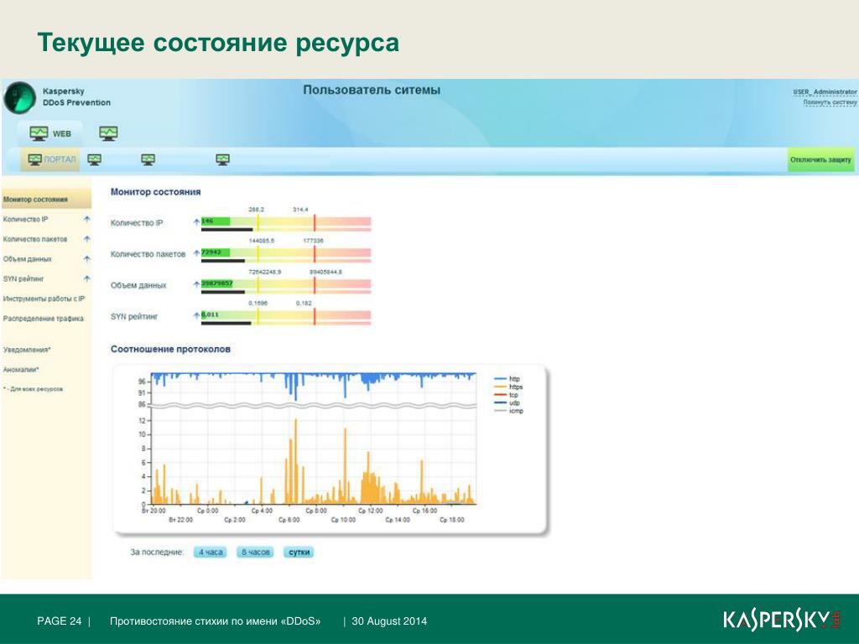Click the Вт 20:00 label on chart axis

coord(154,511)
